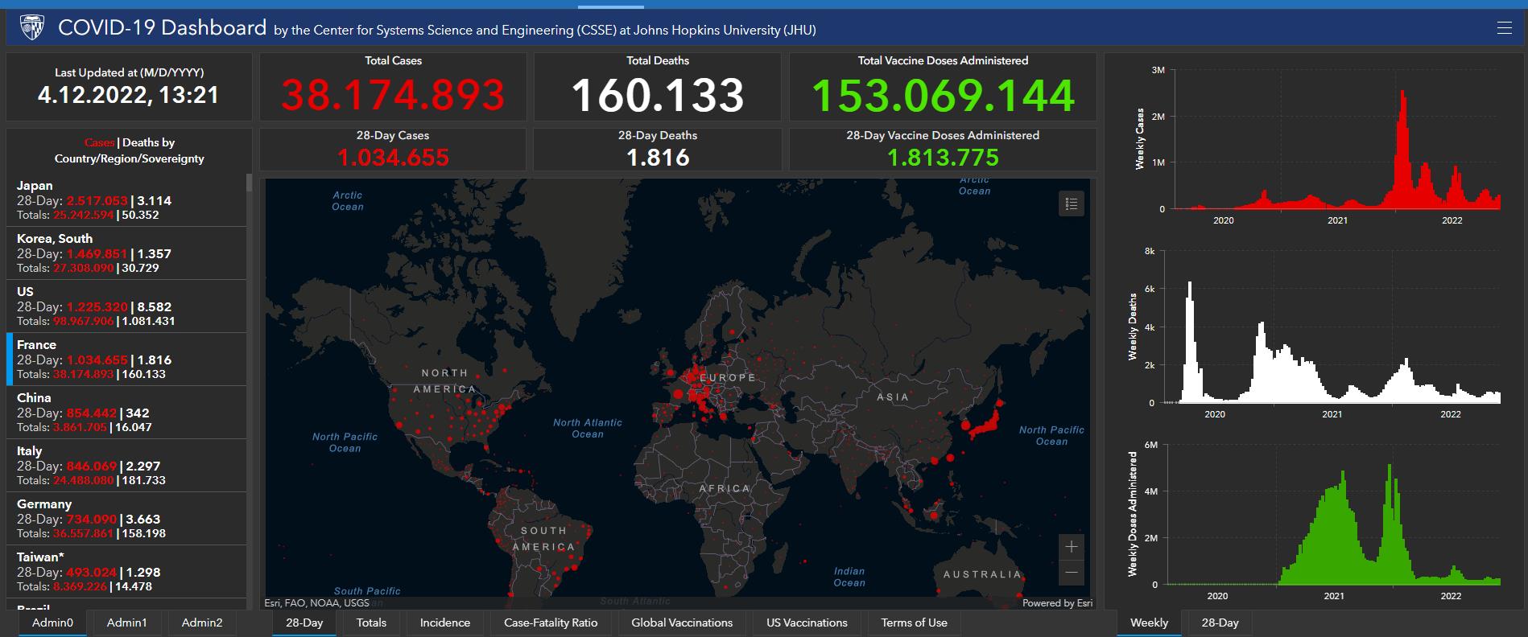Zoom out on the map
Viewport: 1528px width, 637px height.
1071,573
